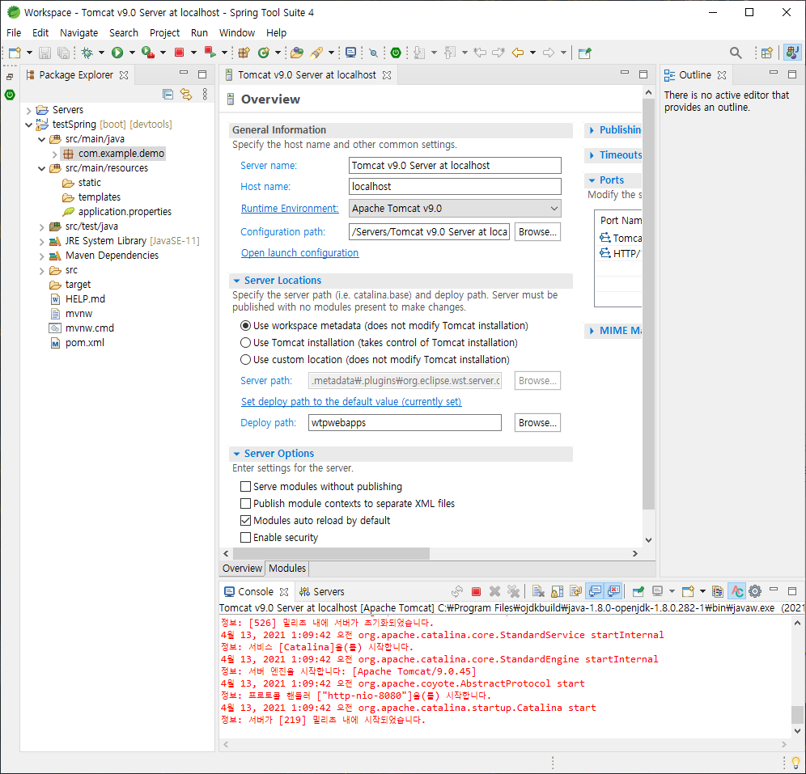This screenshot has height=774, width=806.
Task: Open Package Explorer view menu (three dots)
Action: (x=205, y=94)
